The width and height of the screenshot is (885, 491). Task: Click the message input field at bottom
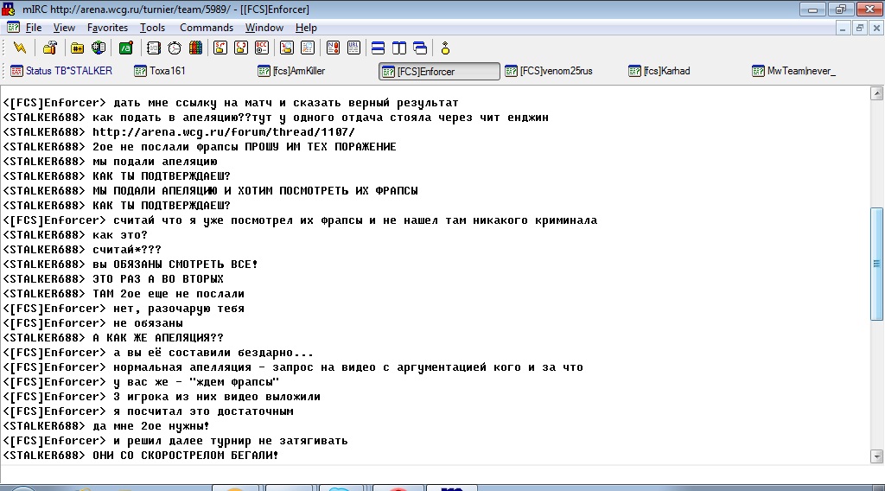[432, 475]
